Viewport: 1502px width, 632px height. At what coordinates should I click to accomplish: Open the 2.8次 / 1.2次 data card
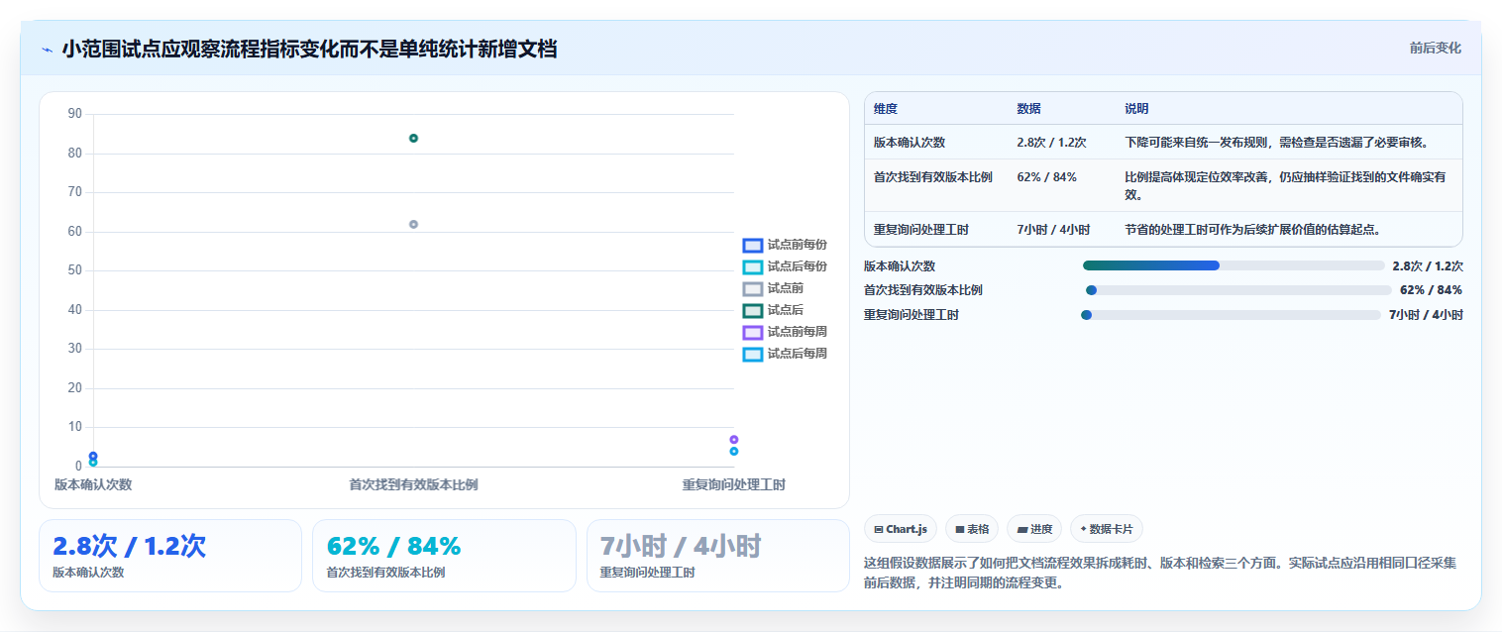pyautogui.click(x=170, y=556)
